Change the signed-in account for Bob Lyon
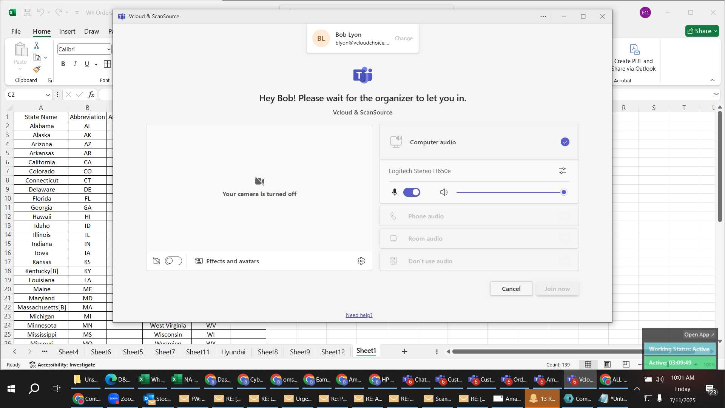This screenshot has width=725, height=408. [403, 38]
